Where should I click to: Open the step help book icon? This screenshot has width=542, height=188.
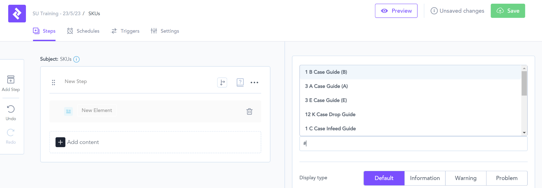[240, 83]
